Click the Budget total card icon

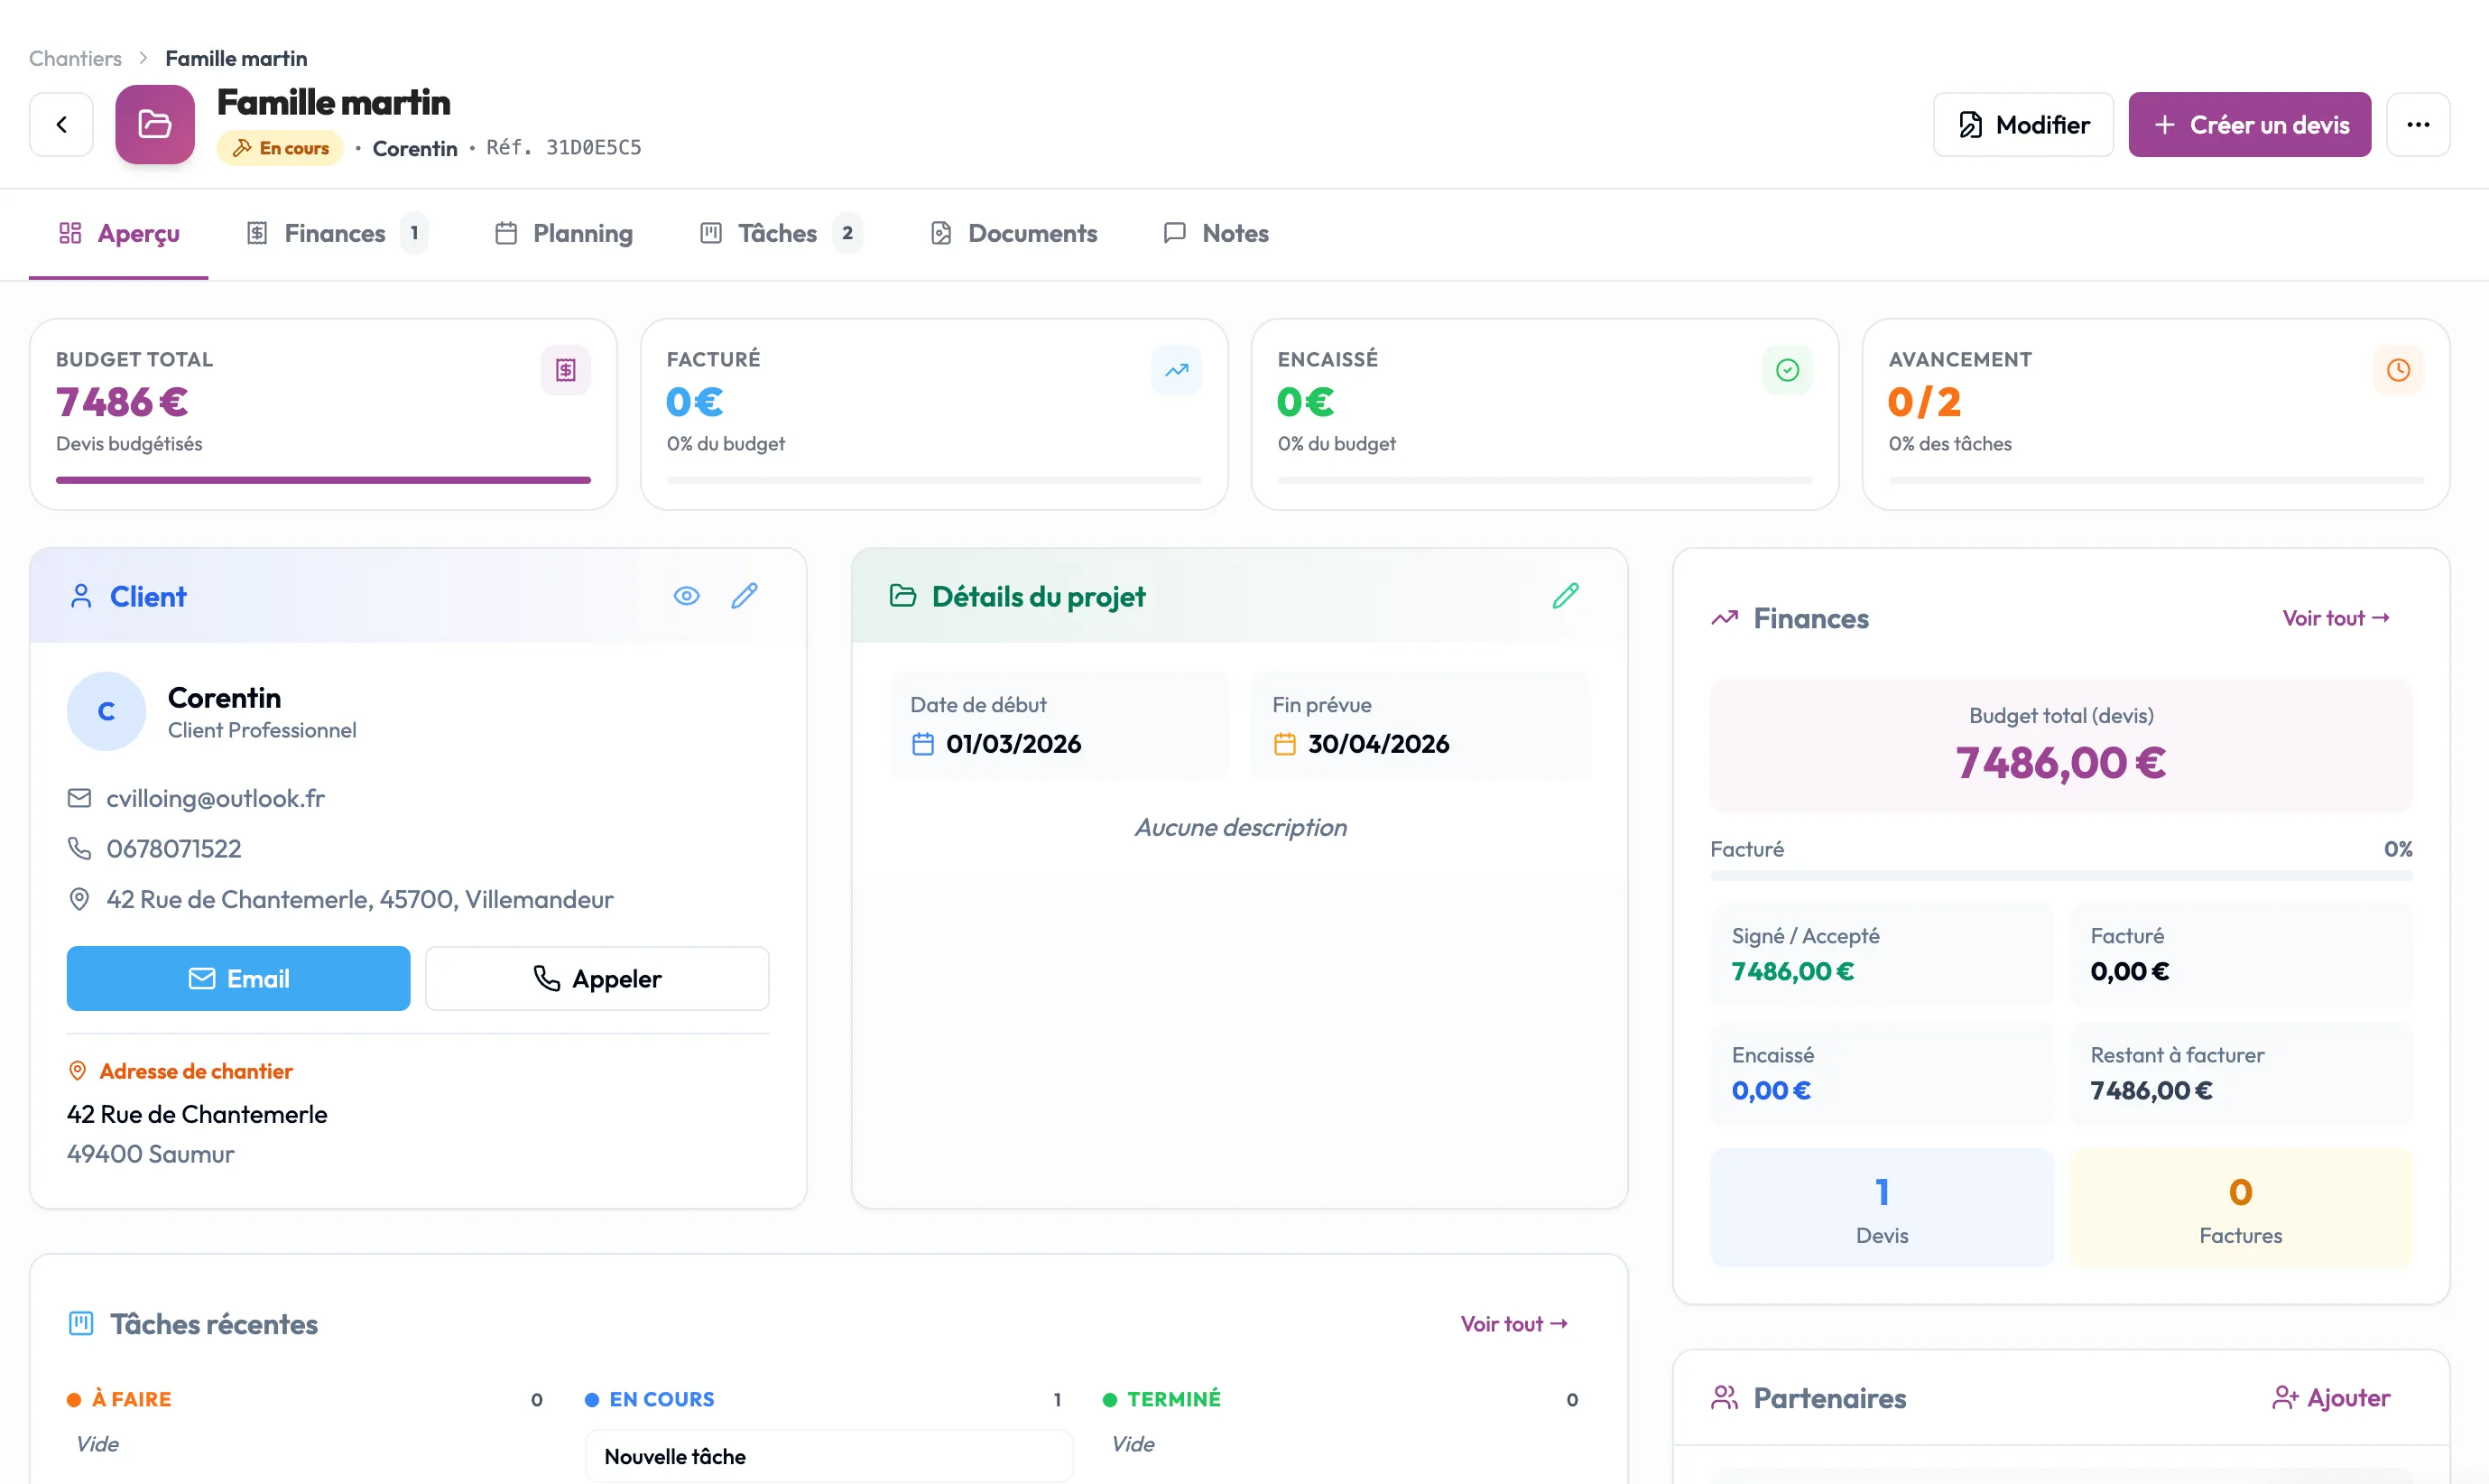(x=566, y=370)
